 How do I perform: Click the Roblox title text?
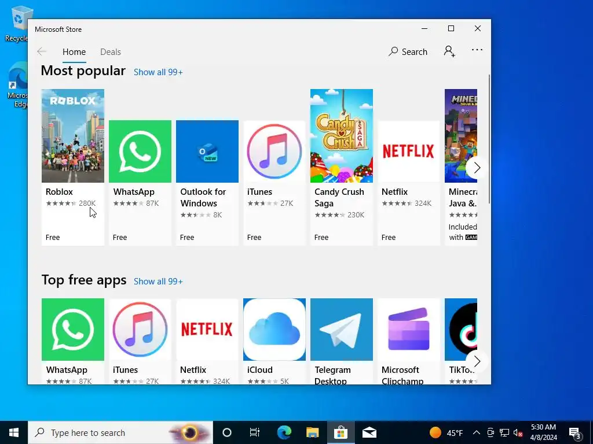59,192
